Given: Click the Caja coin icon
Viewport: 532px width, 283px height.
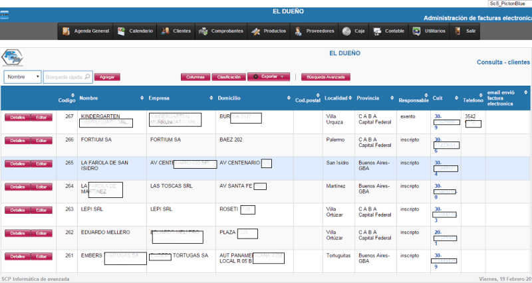Looking at the screenshot, I should click(346, 31).
